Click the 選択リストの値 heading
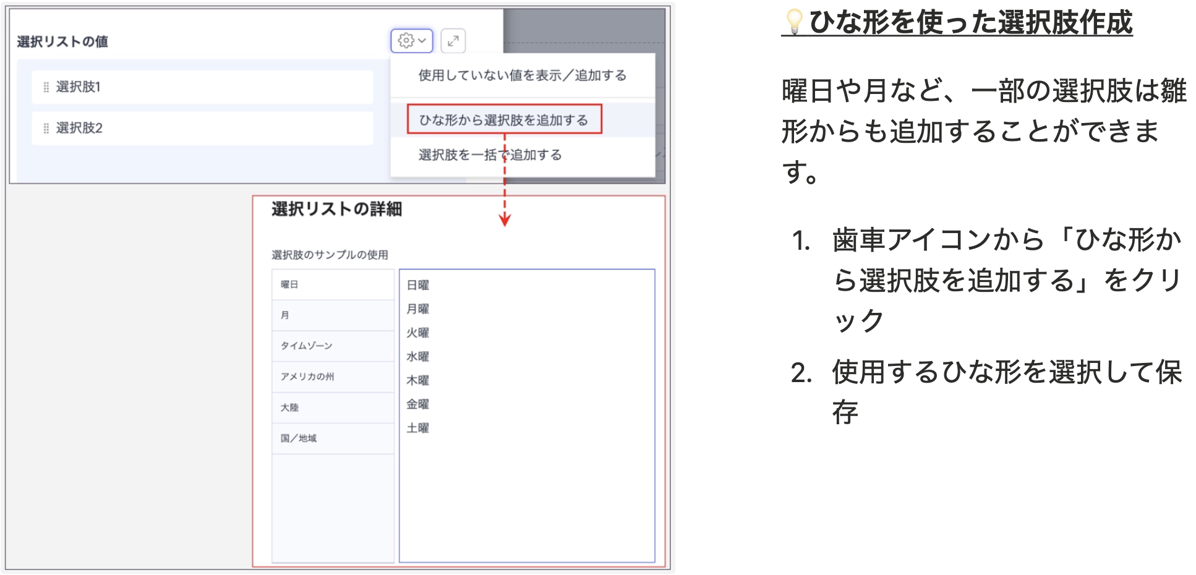Viewport: 1196px width, 575px height. click(x=62, y=41)
